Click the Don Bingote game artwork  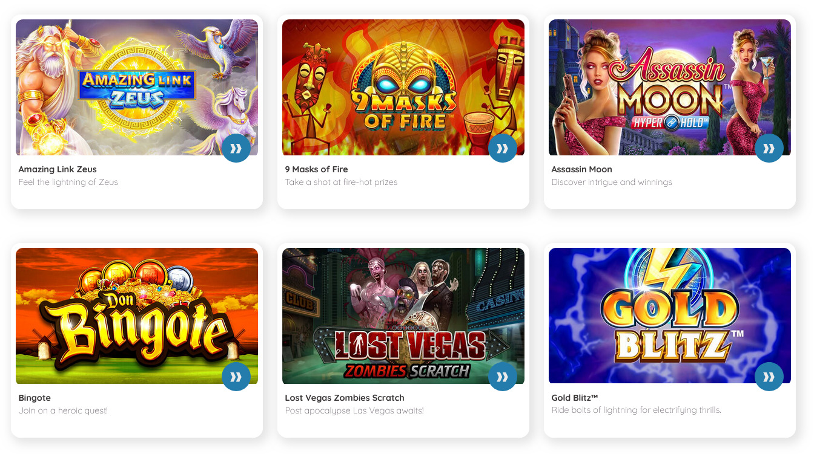pos(137,316)
